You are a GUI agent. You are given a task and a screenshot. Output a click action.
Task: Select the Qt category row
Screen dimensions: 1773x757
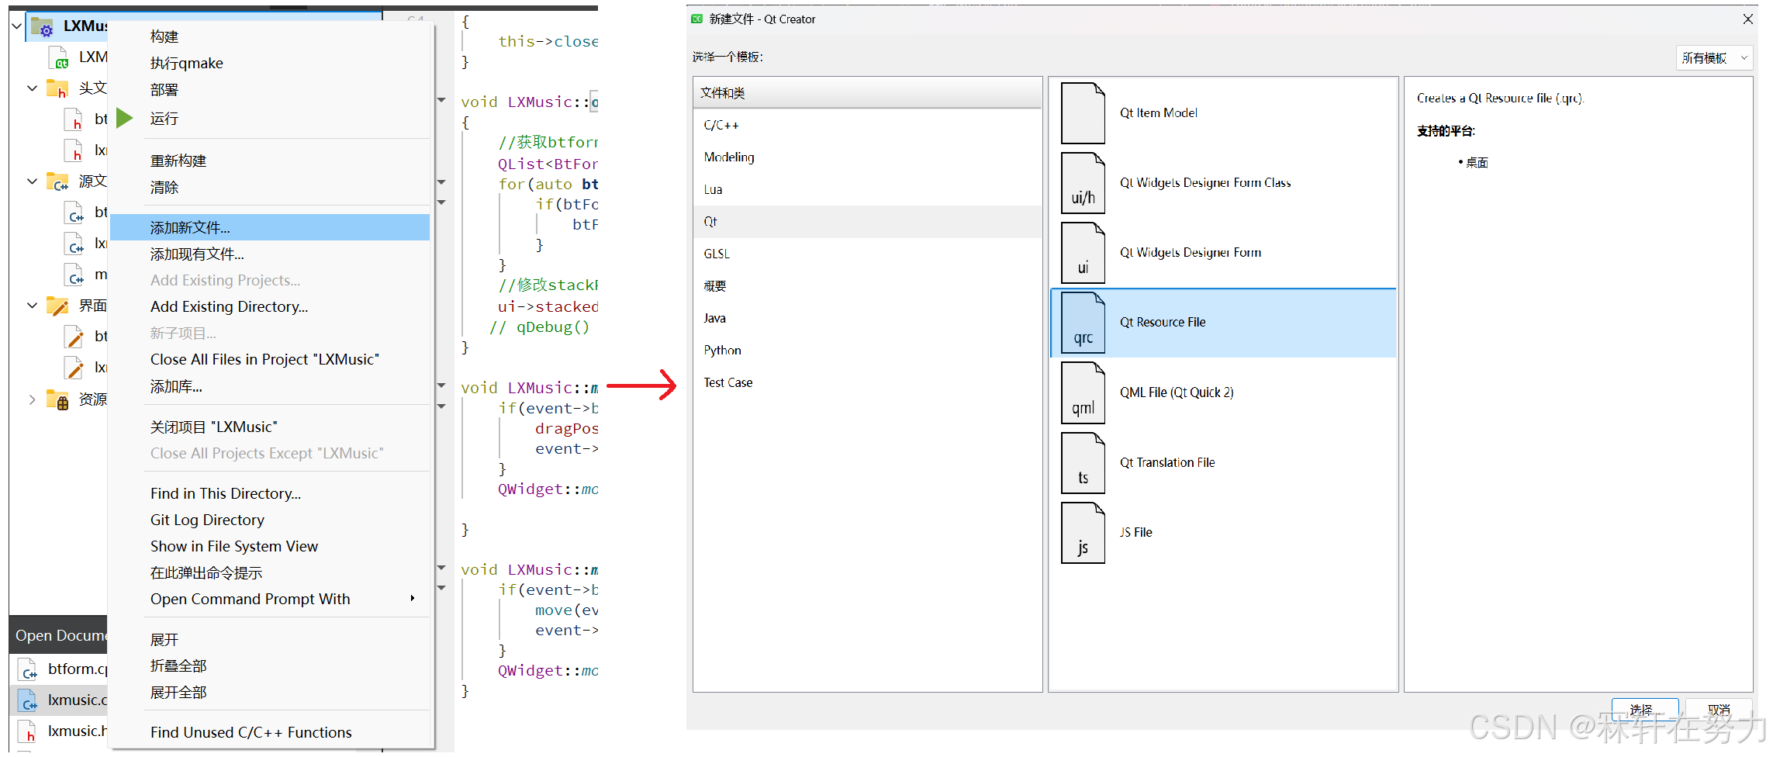coord(867,222)
